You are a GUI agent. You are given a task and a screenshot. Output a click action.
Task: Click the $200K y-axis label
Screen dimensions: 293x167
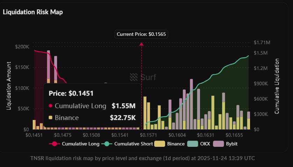click(22, 47)
